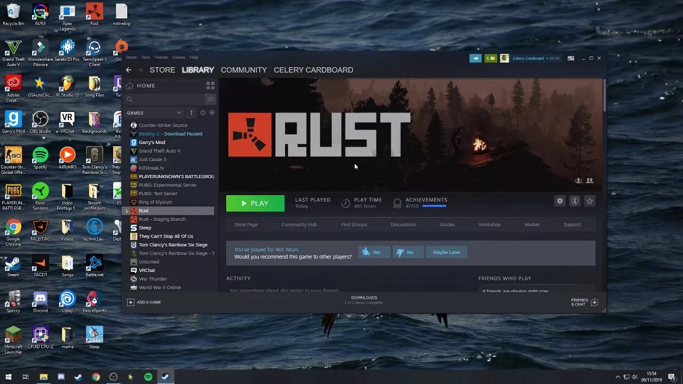Select Rust - Staging Branch in list

point(162,219)
